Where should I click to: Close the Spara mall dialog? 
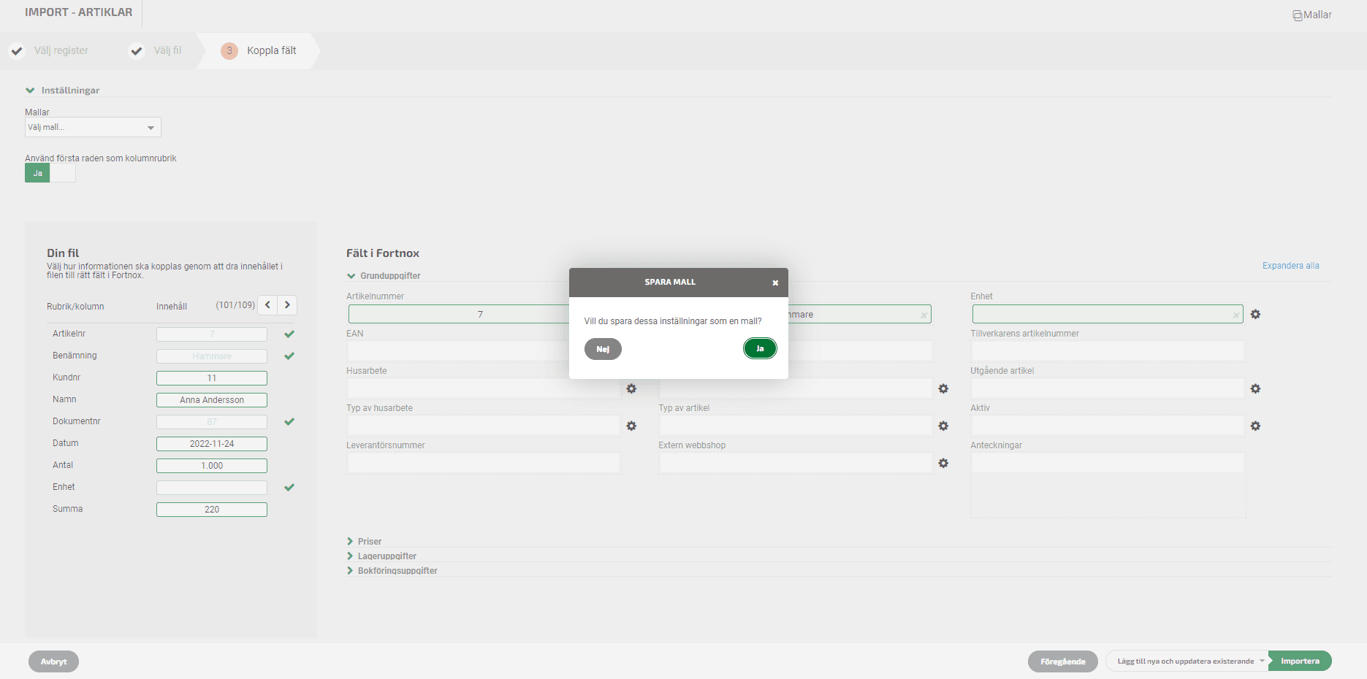[775, 283]
